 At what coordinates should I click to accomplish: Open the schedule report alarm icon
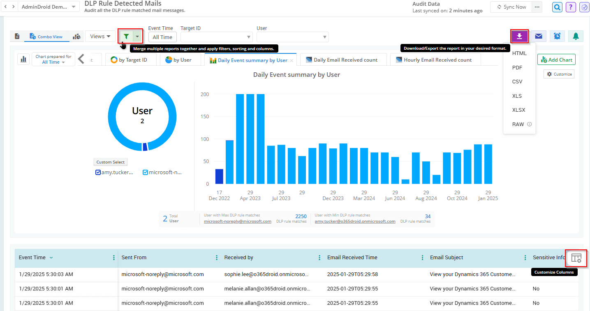coord(557,36)
